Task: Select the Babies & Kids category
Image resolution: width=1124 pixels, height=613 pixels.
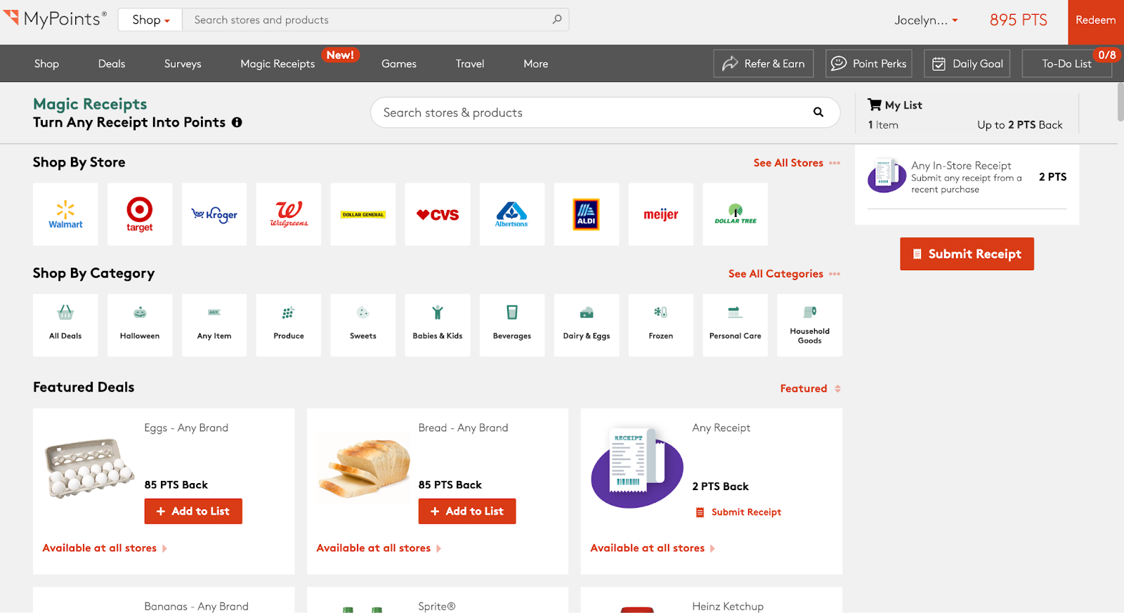Action: click(438, 325)
